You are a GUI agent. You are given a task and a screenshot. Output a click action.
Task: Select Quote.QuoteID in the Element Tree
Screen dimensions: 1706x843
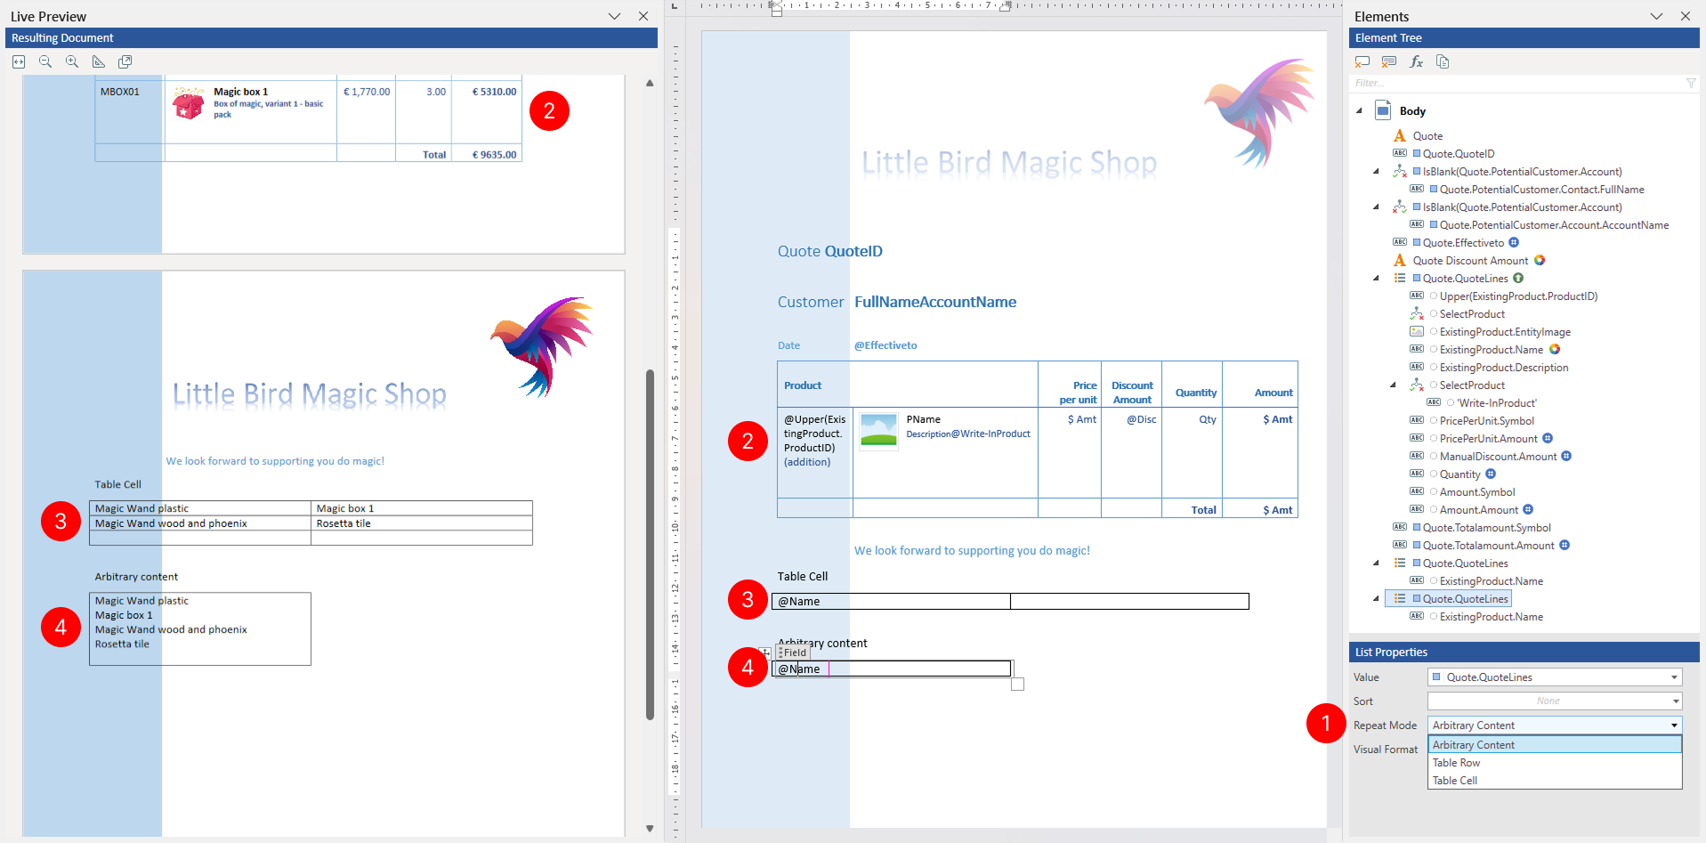point(1459,153)
